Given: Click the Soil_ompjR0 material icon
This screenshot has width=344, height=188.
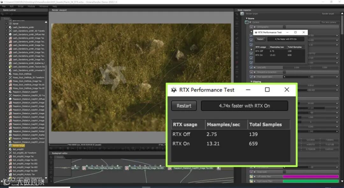Looking at the screenshot, I should (10, 149).
